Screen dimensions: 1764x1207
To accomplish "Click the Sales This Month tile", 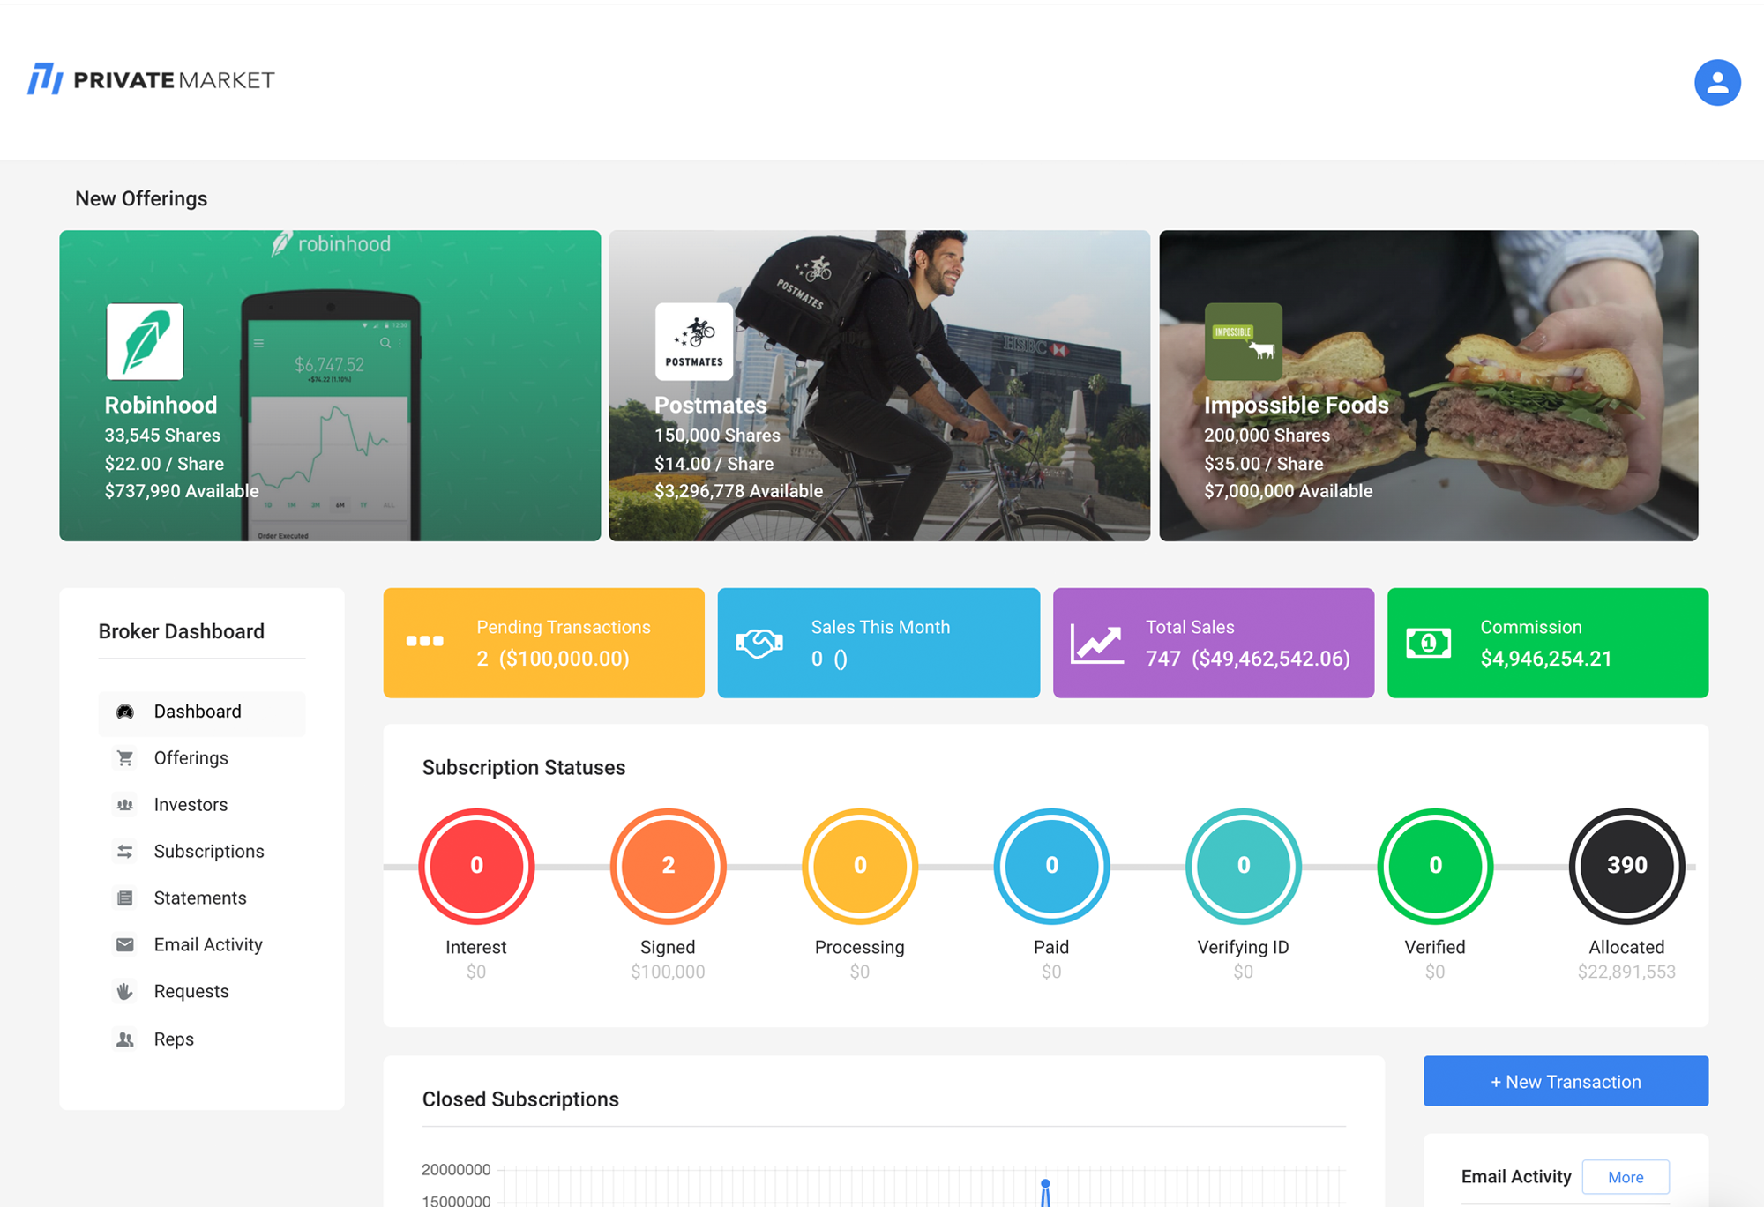I will click(878, 643).
